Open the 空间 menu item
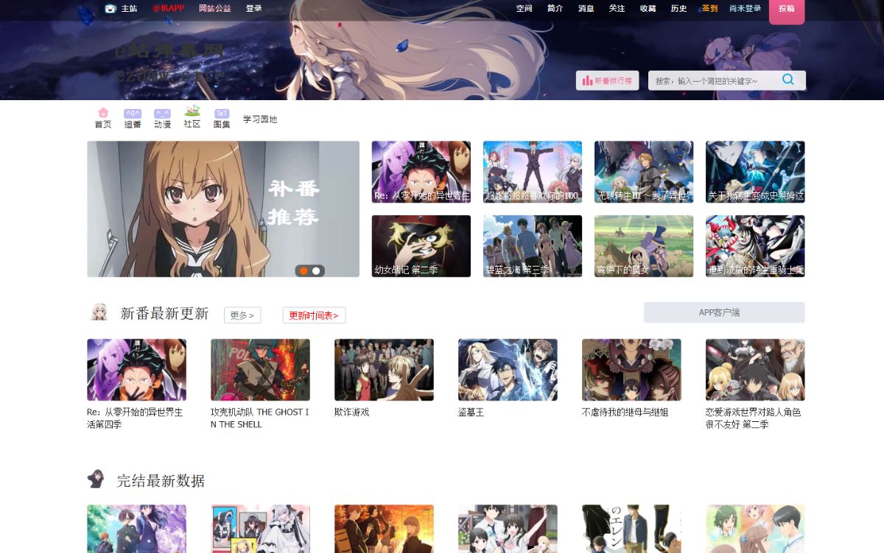The width and height of the screenshot is (884, 553). [x=524, y=9]
